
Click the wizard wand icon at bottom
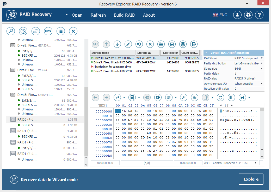coord(14,180)
